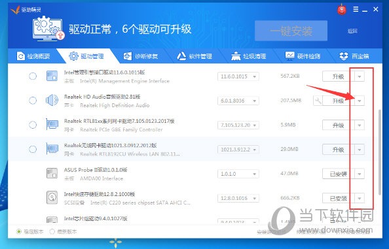Click the ASUS Probe II motherboard icon

[52, 173]
